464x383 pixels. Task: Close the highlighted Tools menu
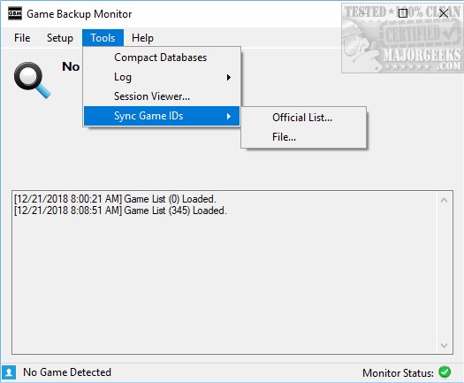(103, 38)
